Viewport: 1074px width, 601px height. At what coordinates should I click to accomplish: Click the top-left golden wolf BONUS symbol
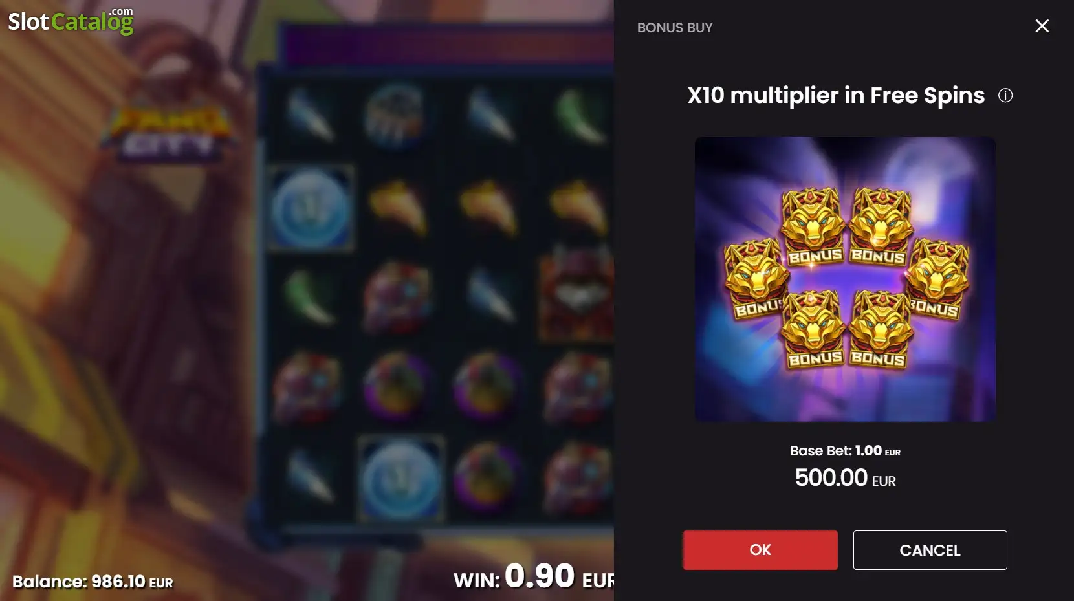813,226
